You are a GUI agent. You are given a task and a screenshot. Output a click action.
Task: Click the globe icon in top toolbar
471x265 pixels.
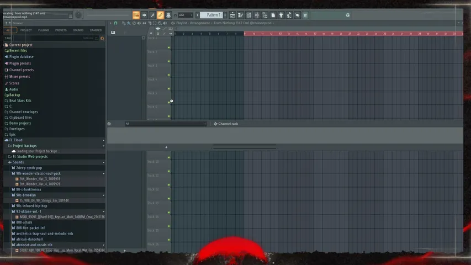[348, 15]
